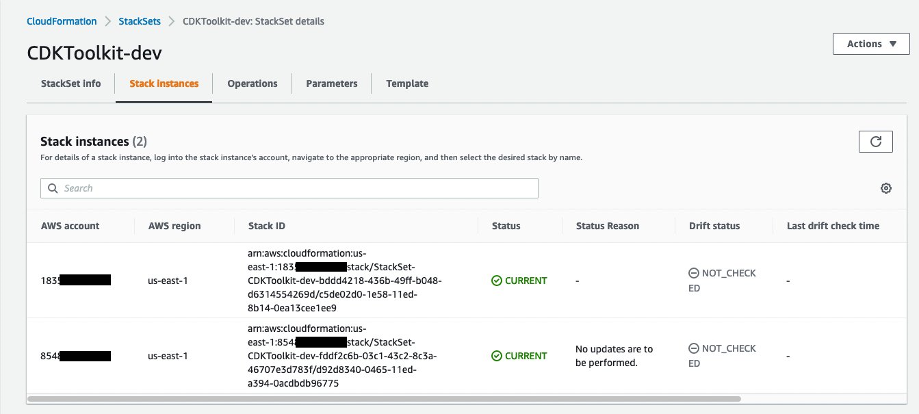This screenshot has height=414, width=919.
Task: Click the green CURRENT status icon in first row
Action: click(497, 280)
